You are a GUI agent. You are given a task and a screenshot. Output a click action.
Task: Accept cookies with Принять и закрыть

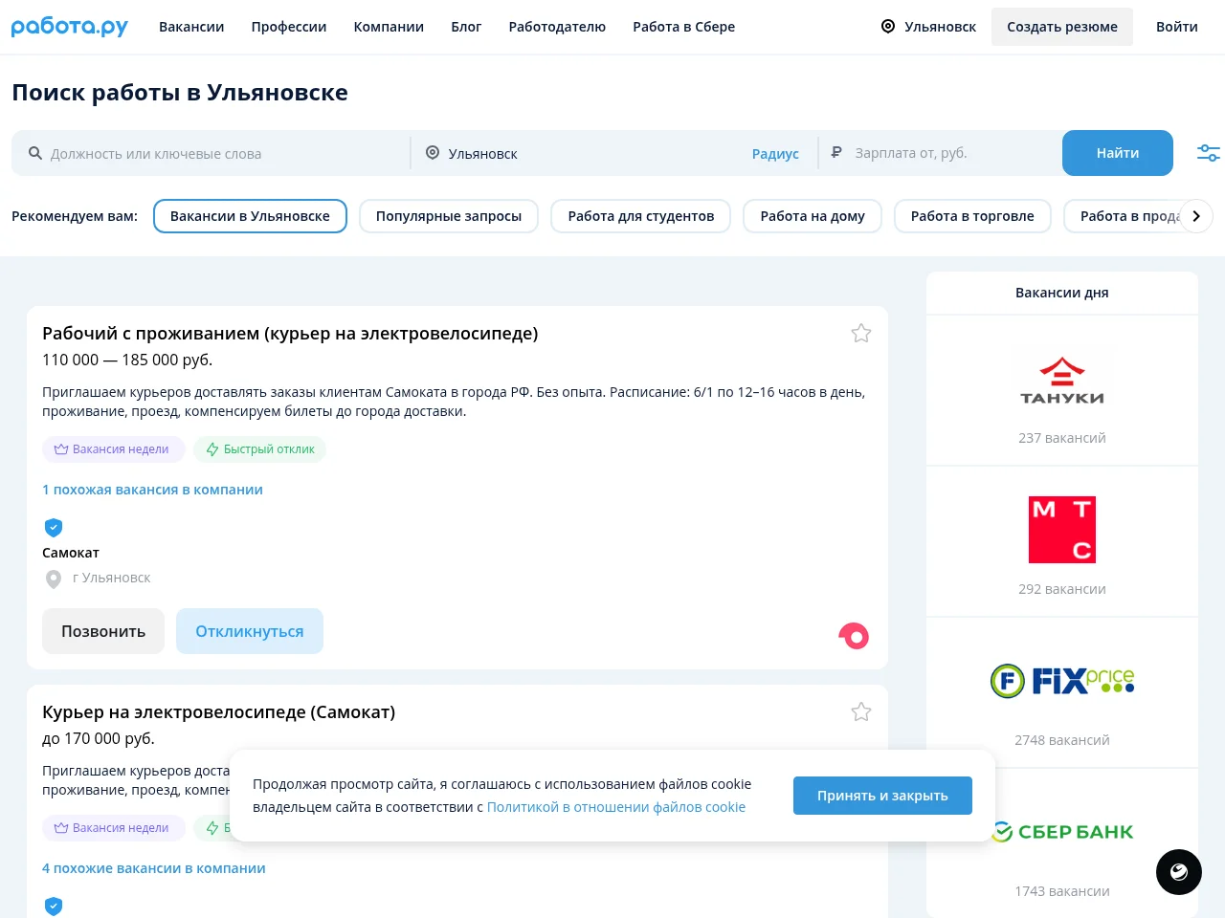(882, 796)
